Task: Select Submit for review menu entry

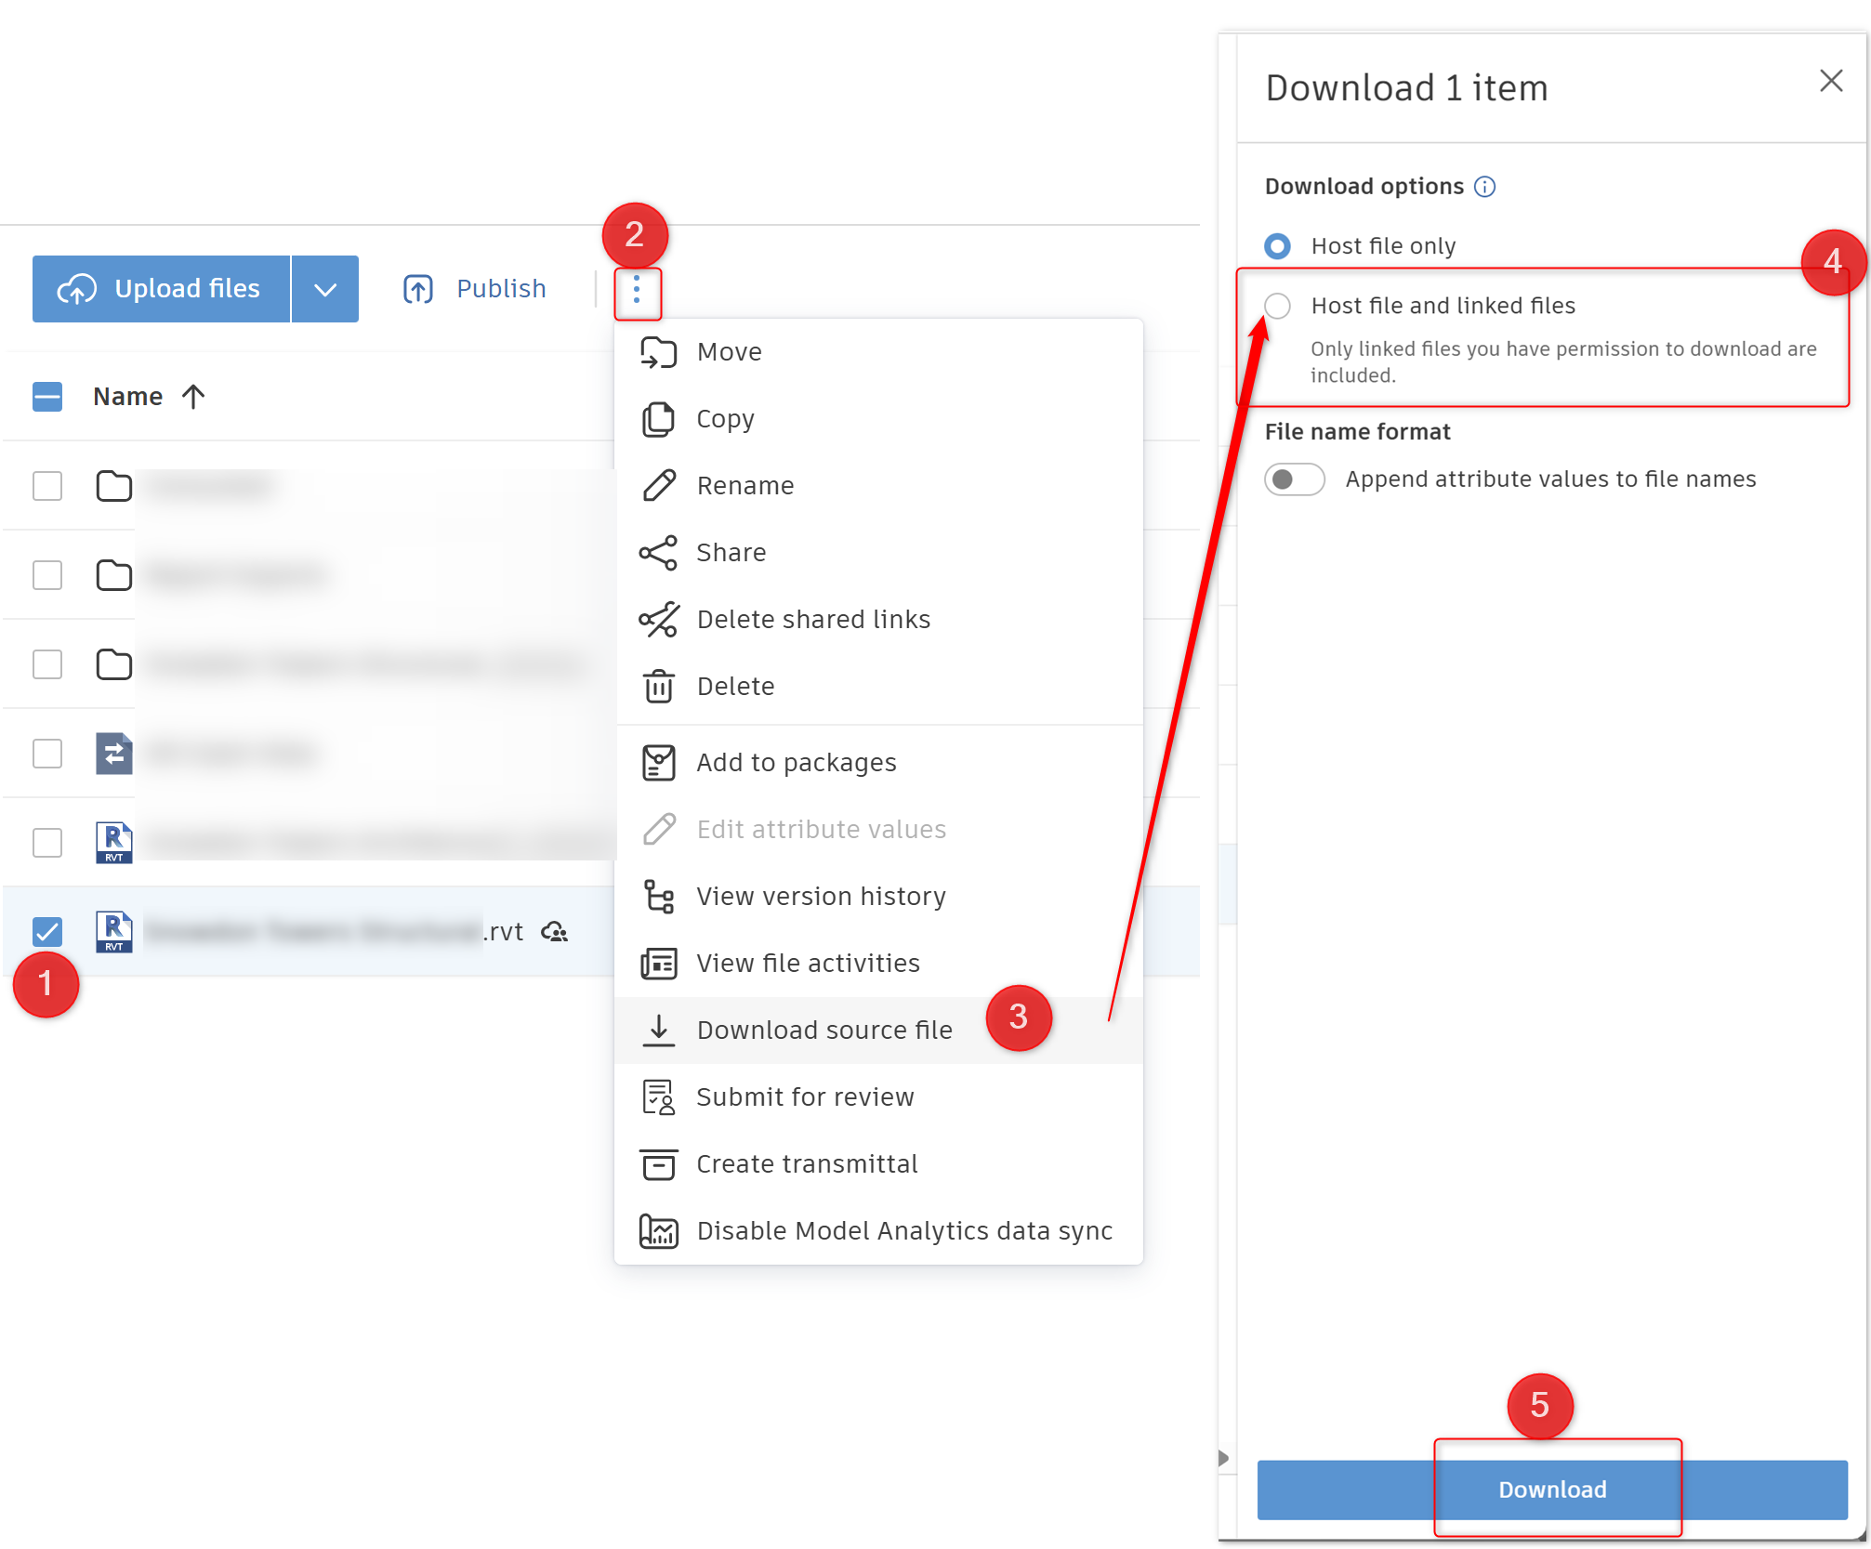Action: coord(878,1097)
